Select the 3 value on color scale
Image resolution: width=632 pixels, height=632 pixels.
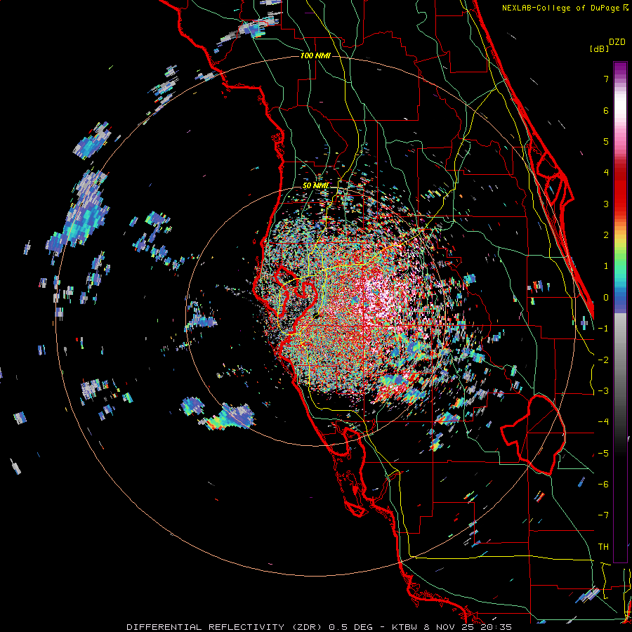tap(606, 204)
